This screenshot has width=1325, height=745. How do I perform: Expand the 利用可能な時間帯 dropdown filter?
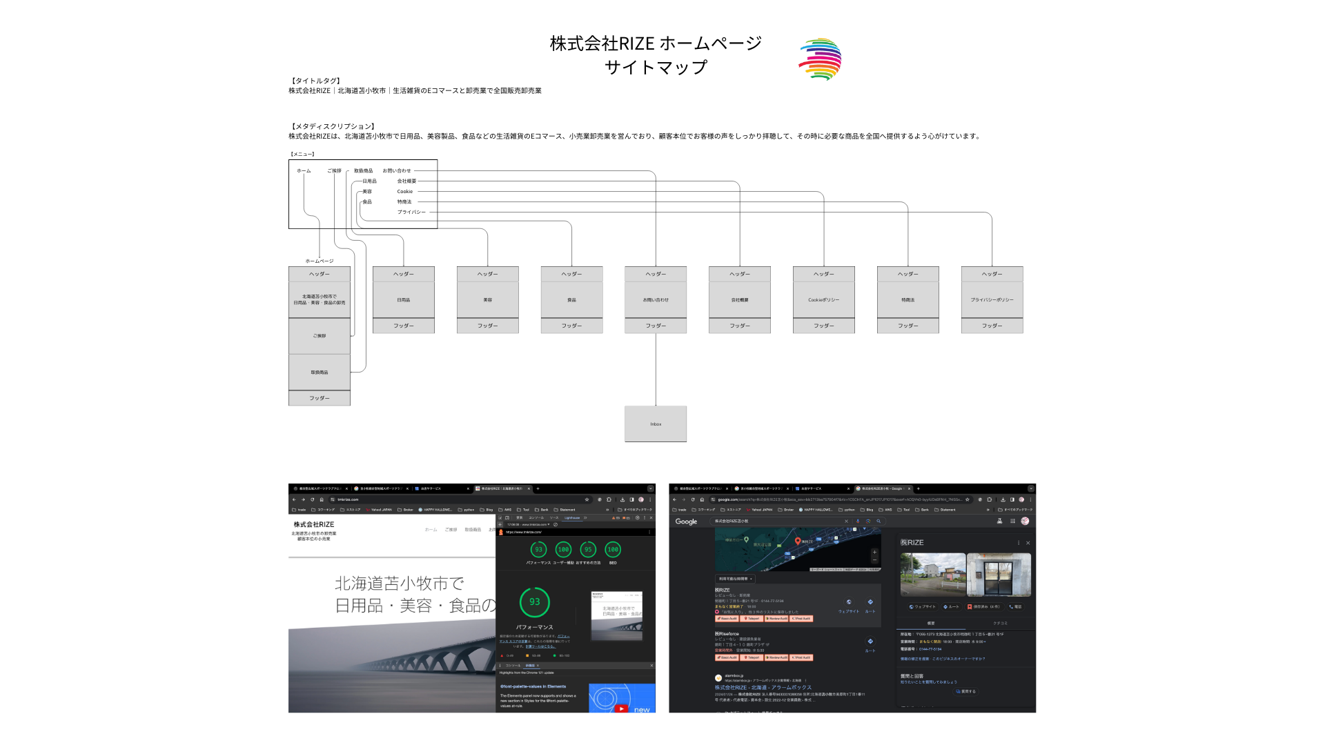[x=735, y=579]
